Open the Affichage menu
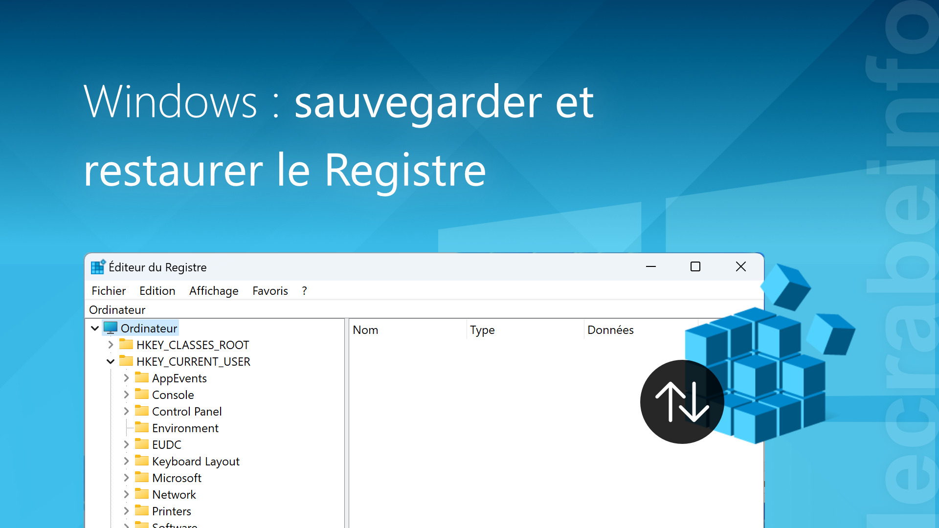 tap(214, 291)
